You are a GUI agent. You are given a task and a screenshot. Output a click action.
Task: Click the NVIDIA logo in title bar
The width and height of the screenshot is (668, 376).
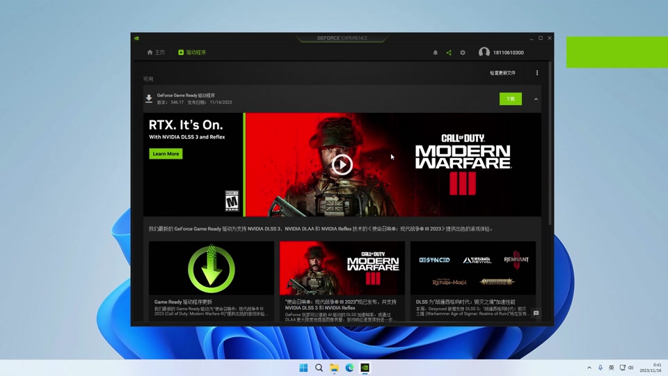[x=136, y=38]
